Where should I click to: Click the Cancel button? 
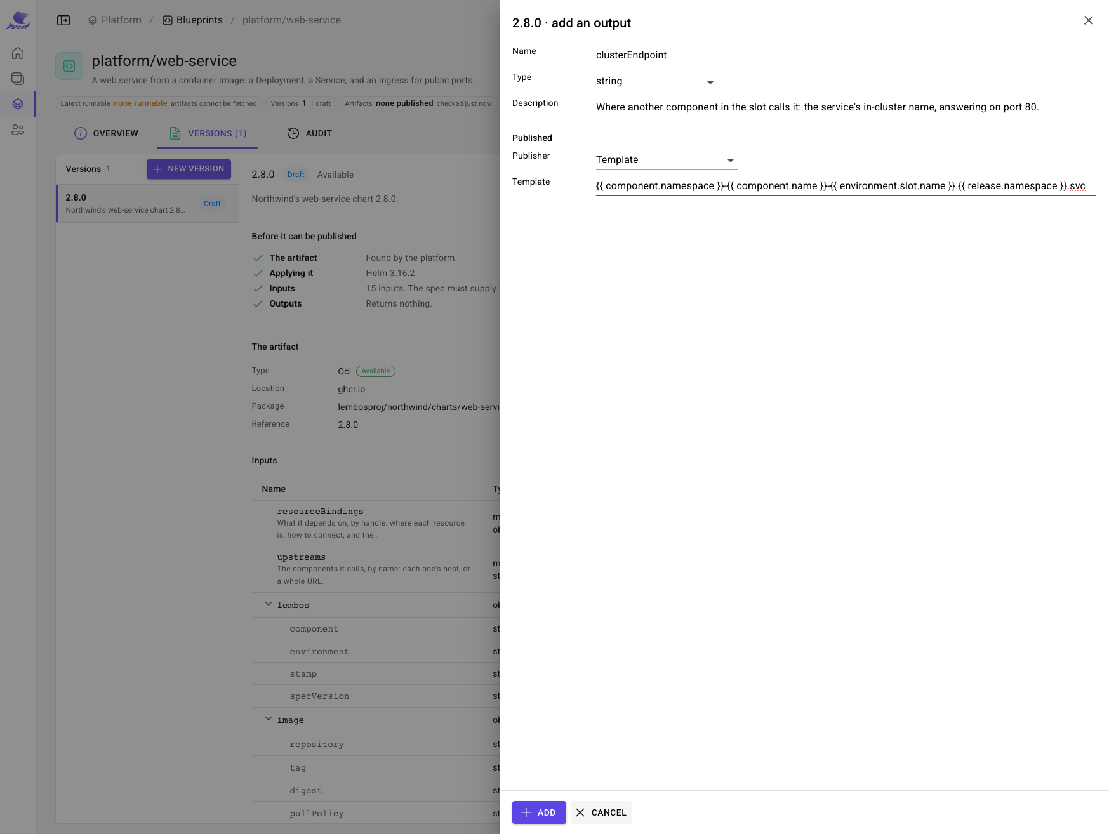click(x=601, y=812)
